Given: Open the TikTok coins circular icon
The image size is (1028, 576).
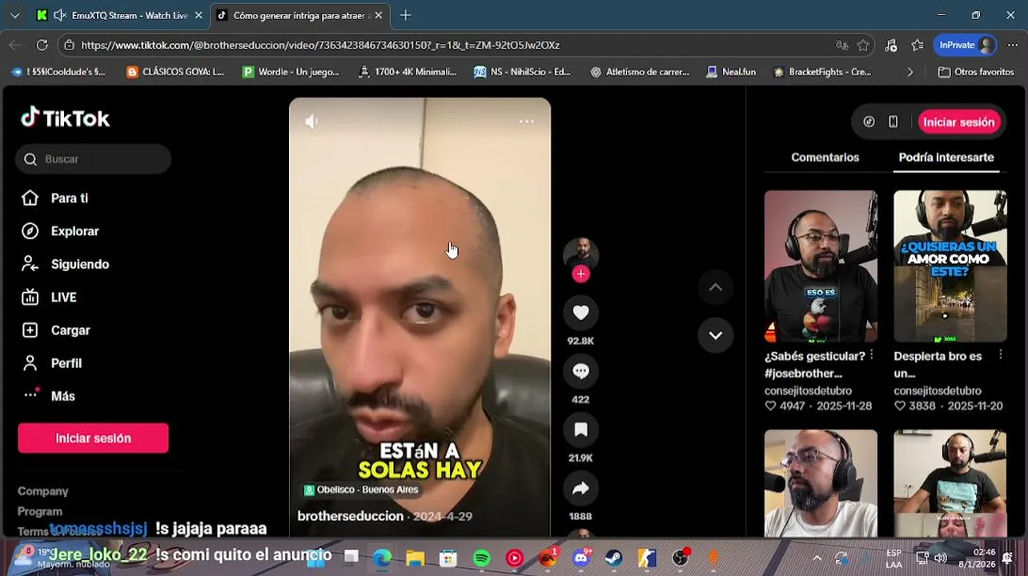Looking at the screenshot, I should 869,122.
